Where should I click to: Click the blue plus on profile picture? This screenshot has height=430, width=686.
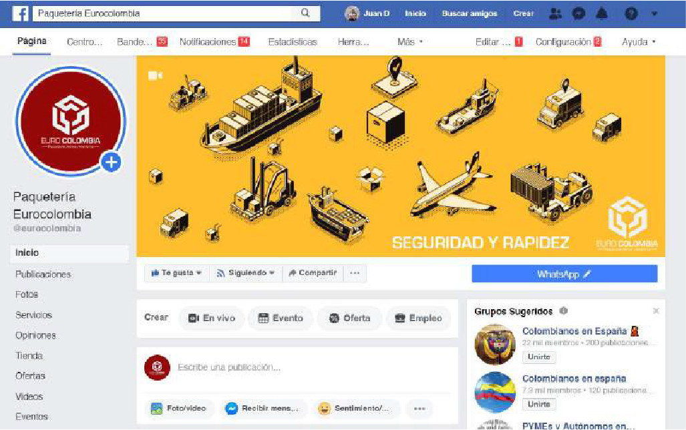(111, 162)
